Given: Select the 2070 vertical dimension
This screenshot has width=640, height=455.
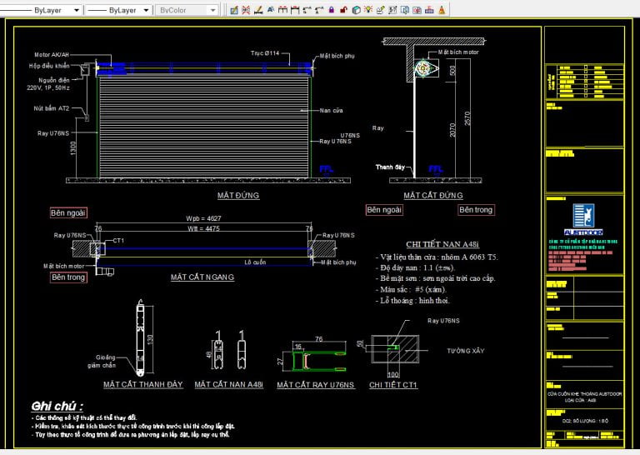Looking at the screenshot, I should point(452,130).
